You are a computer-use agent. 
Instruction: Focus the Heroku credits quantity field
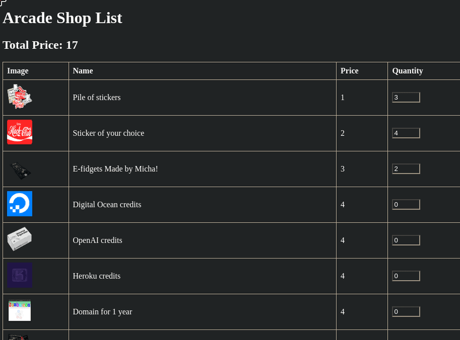pos(406,276)
